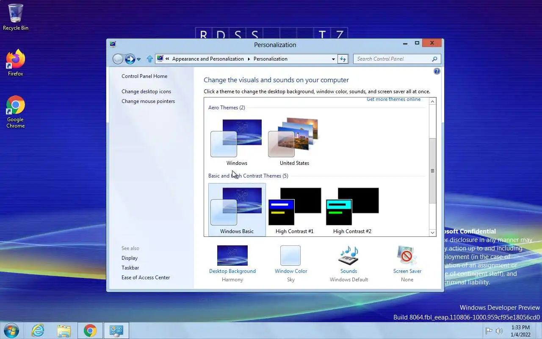Open Internet Explorer from the taskbar
Screen dimensions: 542x339
(38, 331)
